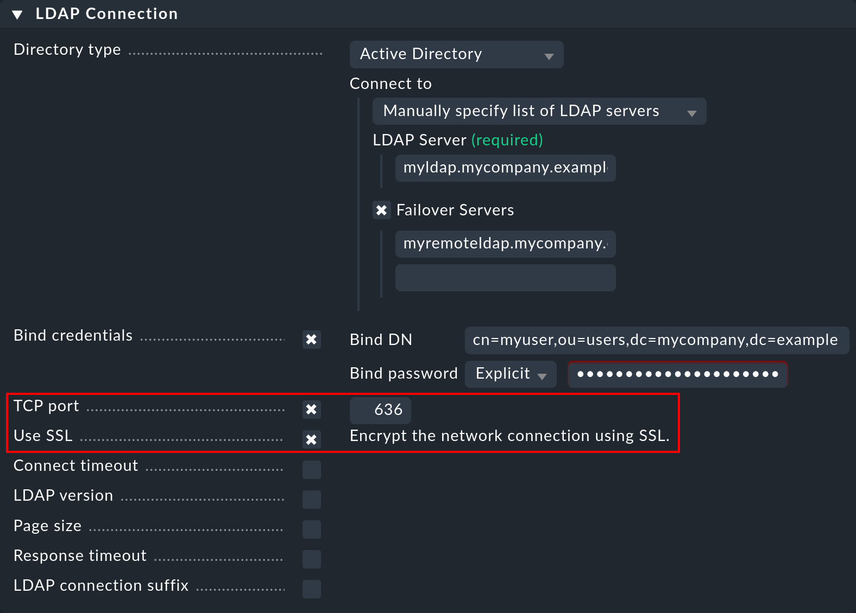This screenshot has width=856, height=613.
Task: Open the Bind password Explicit dropdown
Action: click(x=511, y=374)
